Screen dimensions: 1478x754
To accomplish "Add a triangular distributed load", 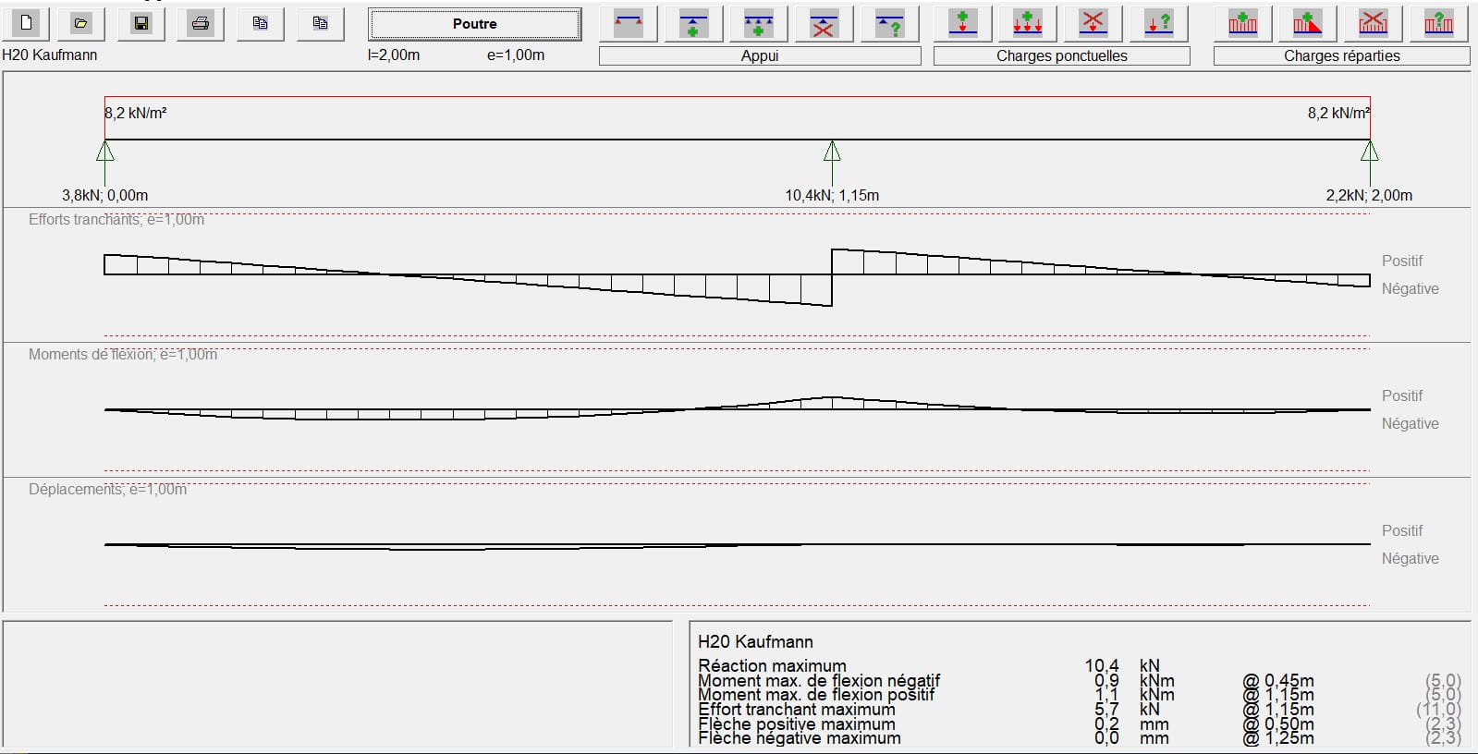I will [x=1307, y=24].
